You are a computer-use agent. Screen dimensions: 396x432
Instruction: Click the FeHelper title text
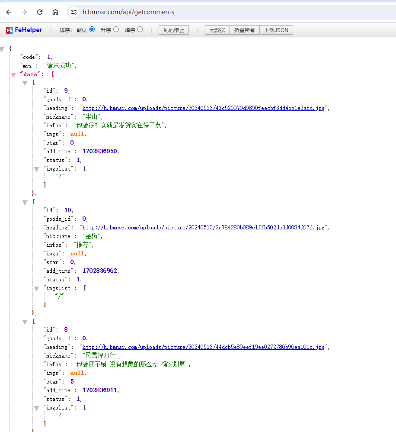[x=29, y=30]
